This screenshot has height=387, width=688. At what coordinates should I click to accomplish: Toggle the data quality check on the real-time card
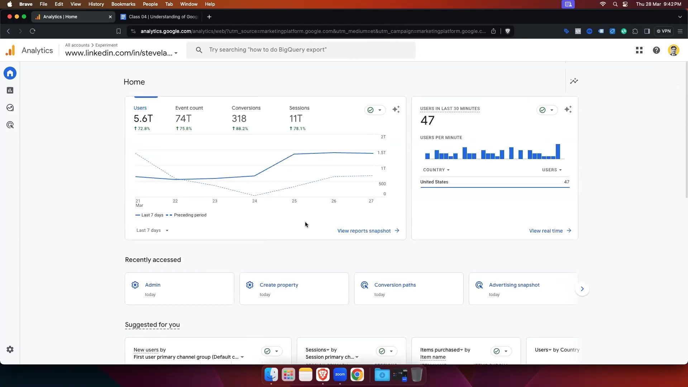pyautogui.click(x=546, y=110)
